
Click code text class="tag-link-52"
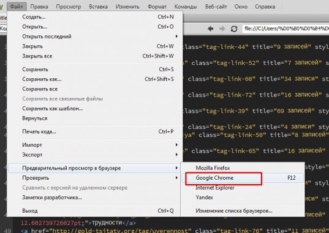point(225,62)
